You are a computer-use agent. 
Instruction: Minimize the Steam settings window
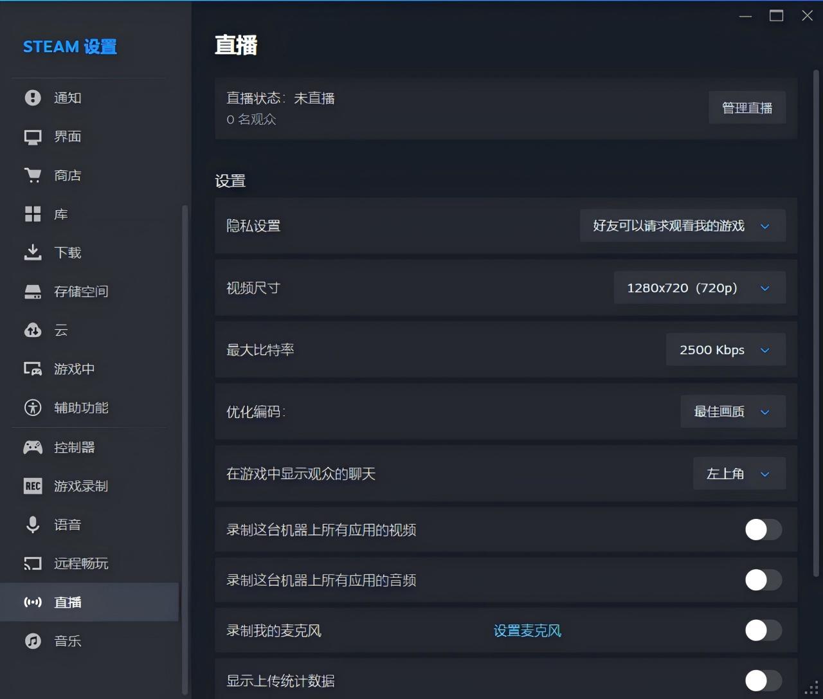746,16
